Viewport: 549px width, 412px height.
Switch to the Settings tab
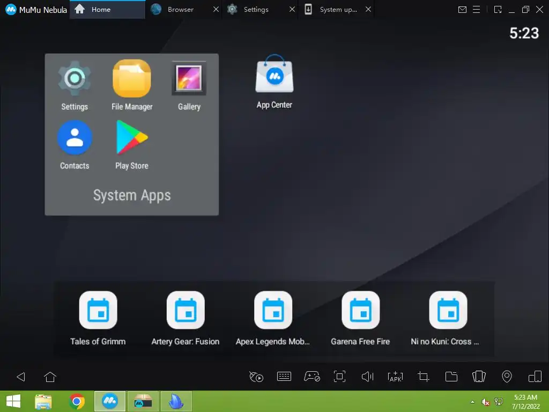[x=256, y=10]
